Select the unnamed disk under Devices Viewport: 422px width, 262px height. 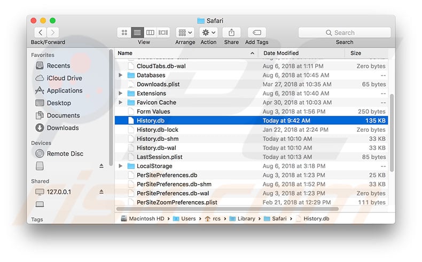click(40, 166)
